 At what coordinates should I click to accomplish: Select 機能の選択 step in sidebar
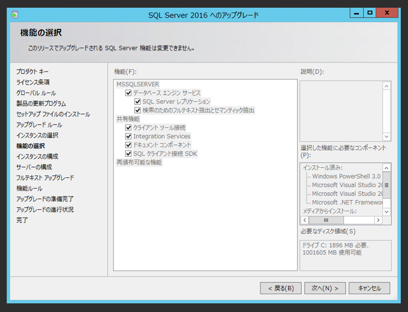(x=31, y=146)
